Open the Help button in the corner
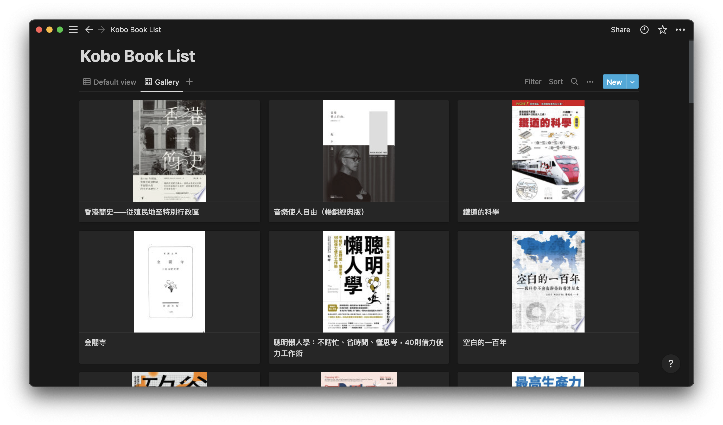 [671, 363]
